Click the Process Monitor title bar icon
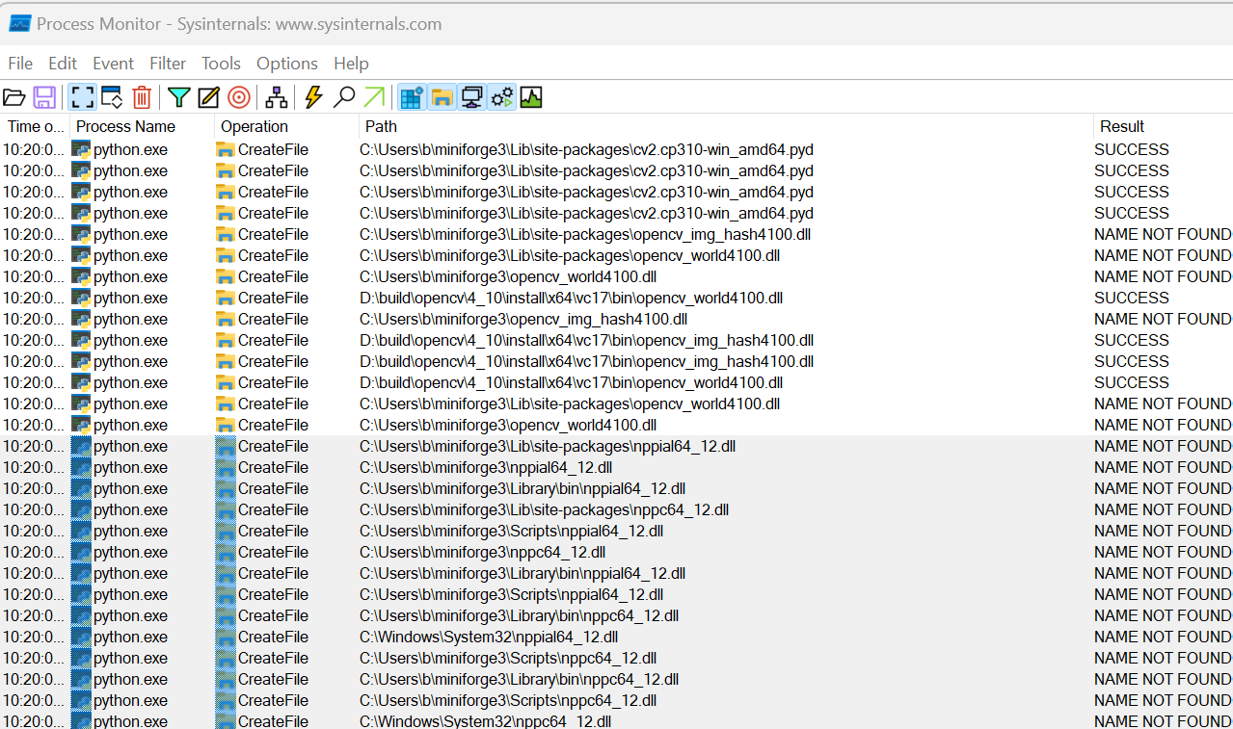Viewport: 1233px width, 729px height. coord(19,24)
